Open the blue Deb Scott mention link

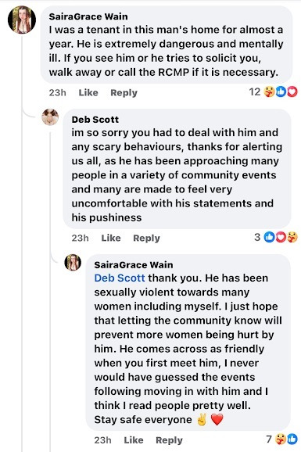(x=120, y=278)
